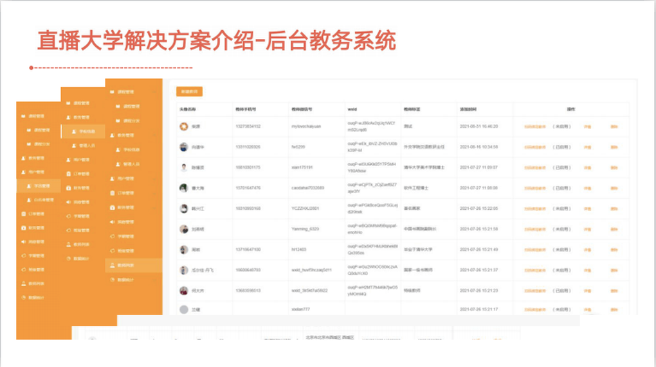656x367 pixels.
Task: Click the orange add-teacher button above table
Action: point(190,91)
